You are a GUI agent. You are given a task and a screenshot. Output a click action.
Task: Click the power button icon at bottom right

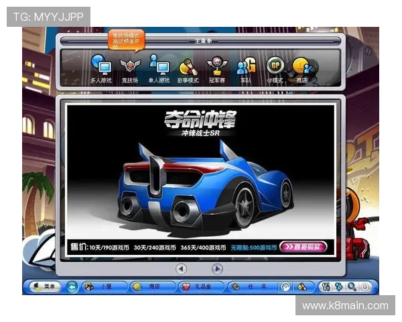point(365,286)
